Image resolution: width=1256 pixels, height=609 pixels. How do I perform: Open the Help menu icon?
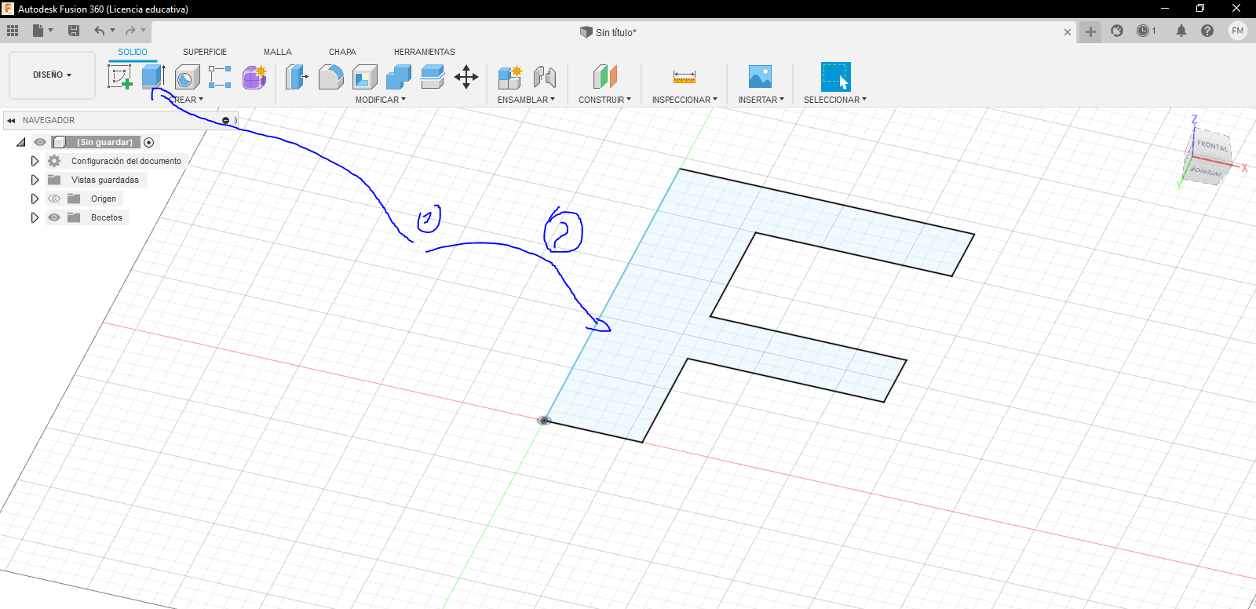1207,31
